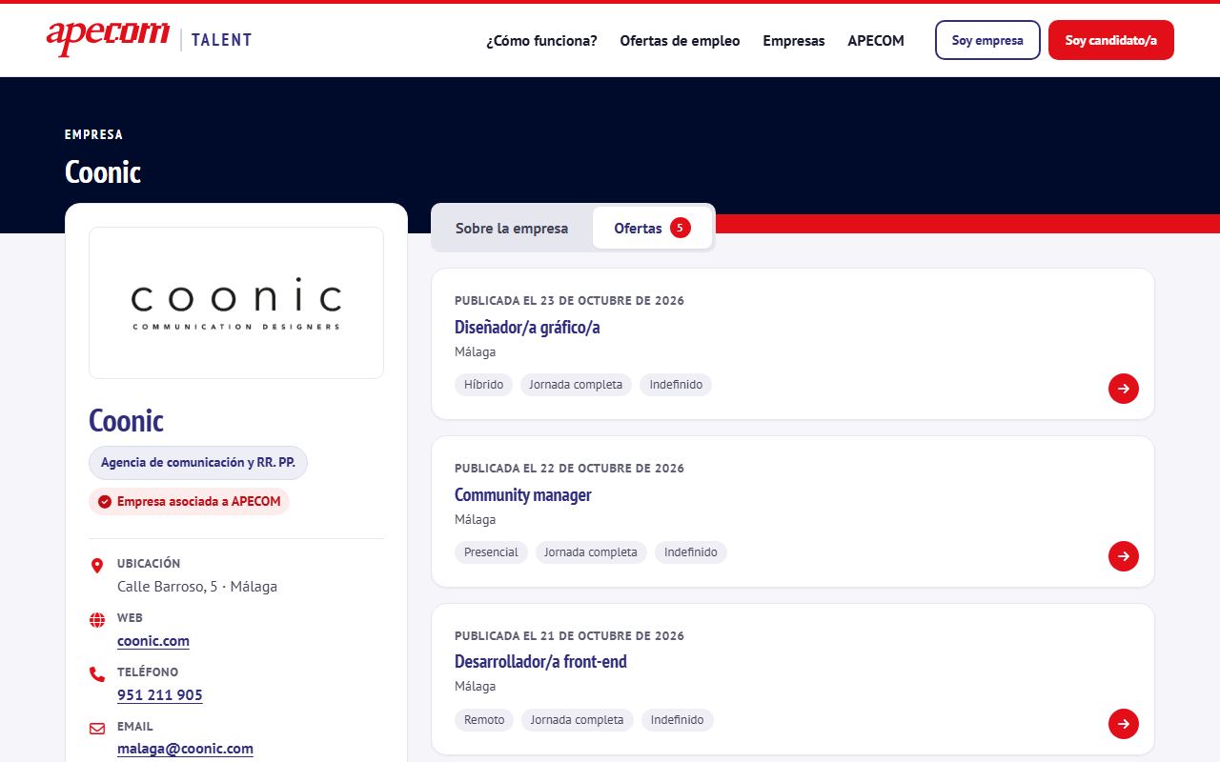The width and height of the screenshot is (1220, 762).
Task: Go to Empresas menu item
Action: [794, 41]
